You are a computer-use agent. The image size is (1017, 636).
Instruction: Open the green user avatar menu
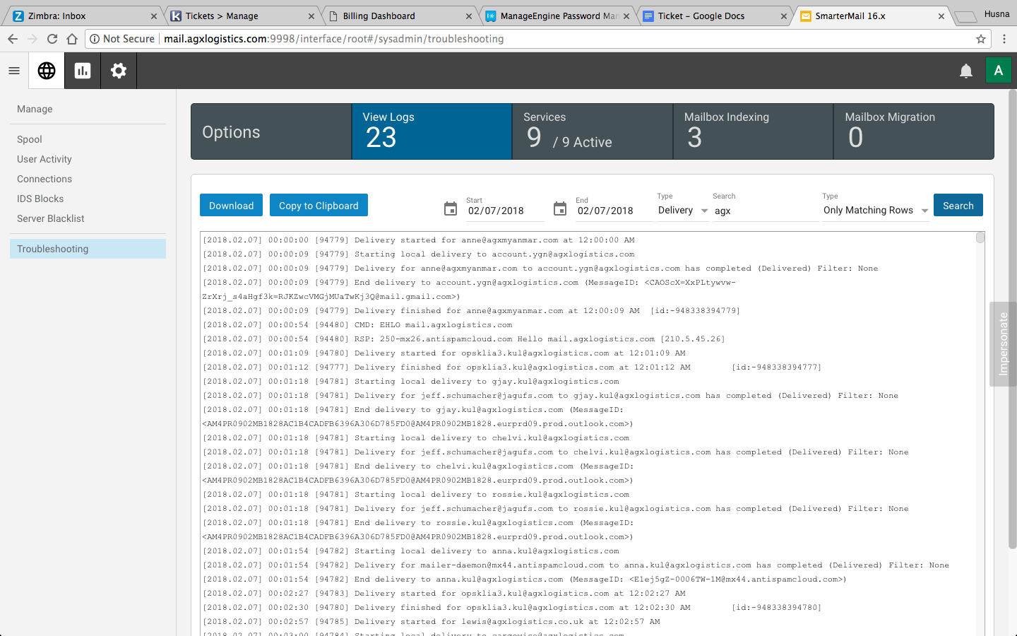998,71
